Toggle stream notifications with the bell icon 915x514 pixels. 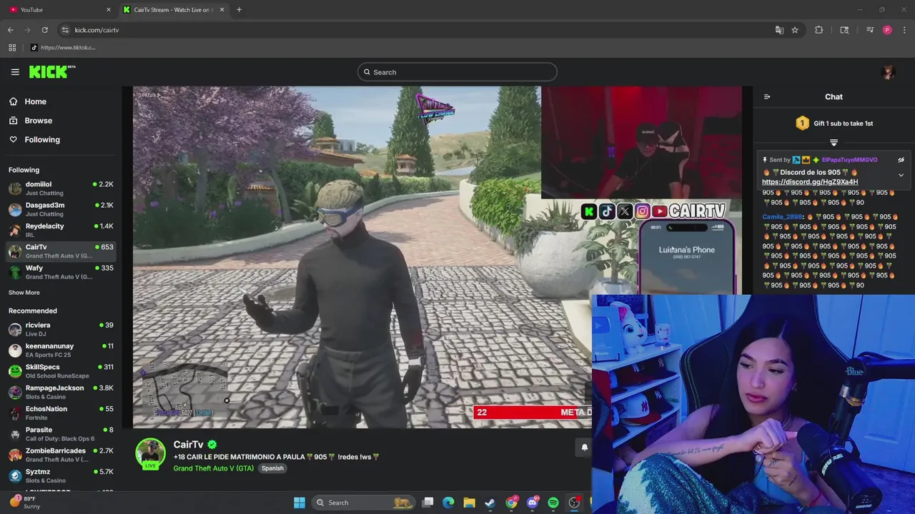coord(584,448)
